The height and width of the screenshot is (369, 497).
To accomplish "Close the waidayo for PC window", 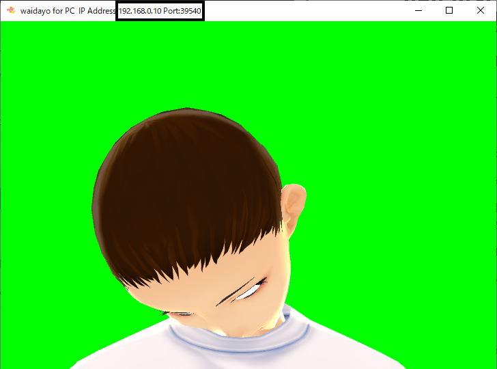I will pos(481,11).
